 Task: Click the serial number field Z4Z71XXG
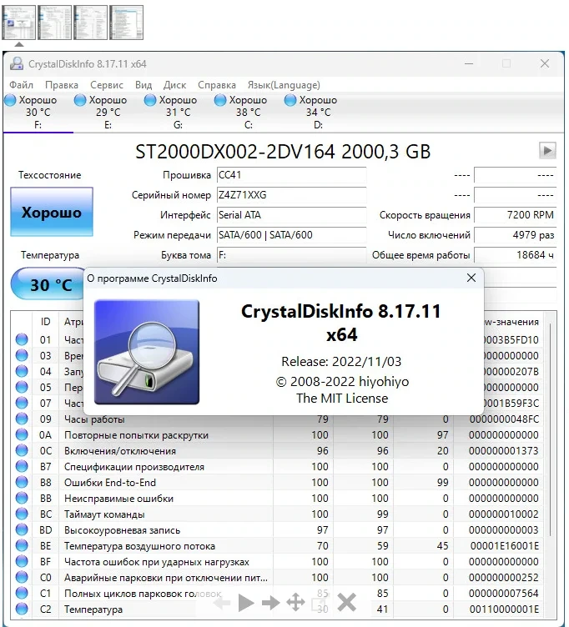291,195
